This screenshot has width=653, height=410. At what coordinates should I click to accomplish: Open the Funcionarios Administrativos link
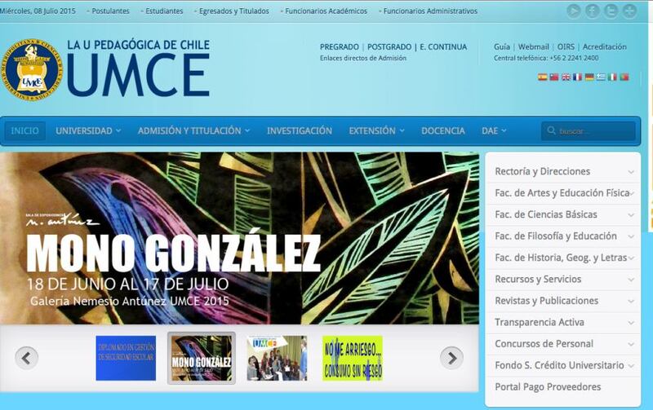pyautogui.click(x=430, y=11)
